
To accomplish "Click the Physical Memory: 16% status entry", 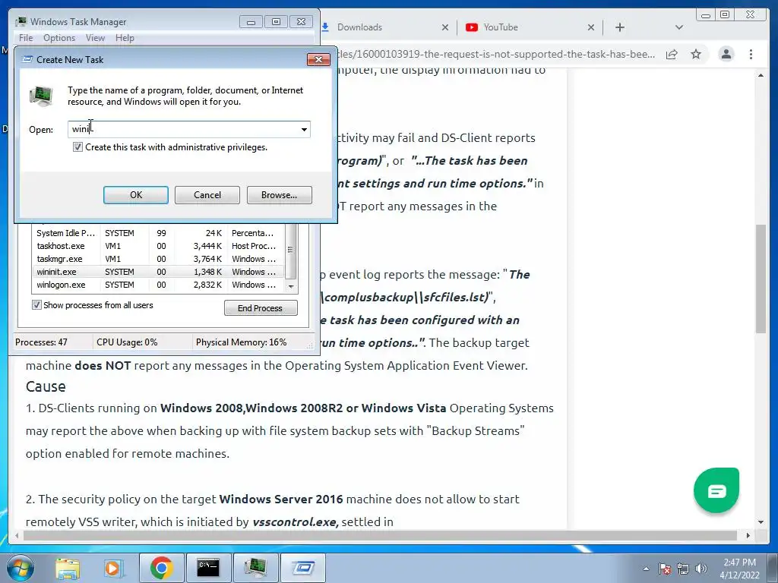I will point(241,342).
